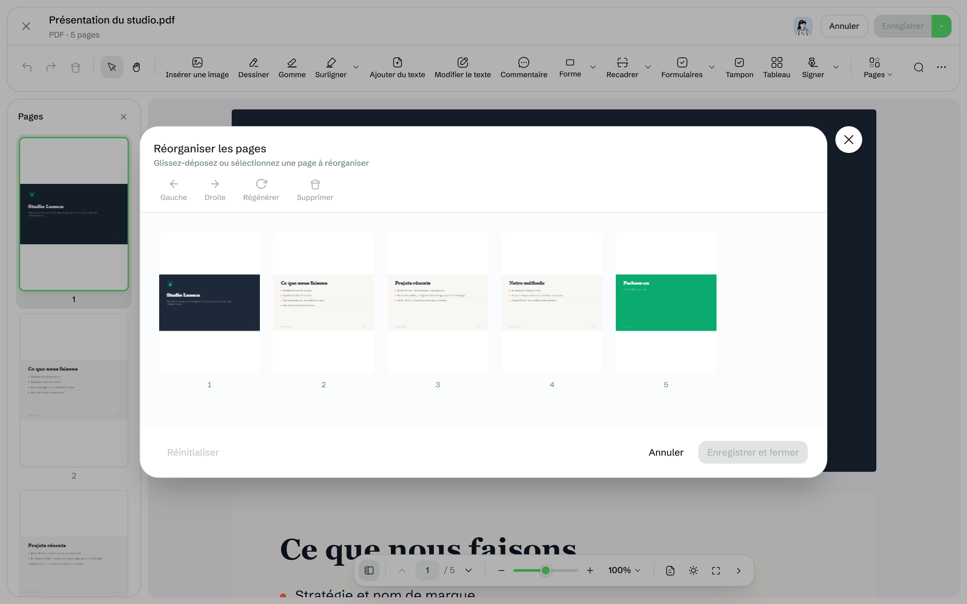Close the document with top-left X
967x604 pixels.
(x=26, y=27)
